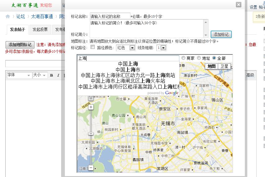Viewport: 265px width, 177px height.
Task: Switch map to 卫星 view
Action: [x=224, y=66]
